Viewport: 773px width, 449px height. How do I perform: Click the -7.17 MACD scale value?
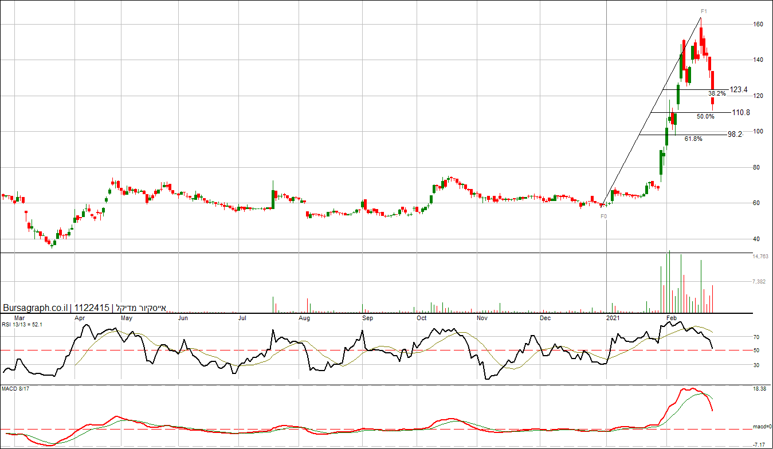pos(759,444)
